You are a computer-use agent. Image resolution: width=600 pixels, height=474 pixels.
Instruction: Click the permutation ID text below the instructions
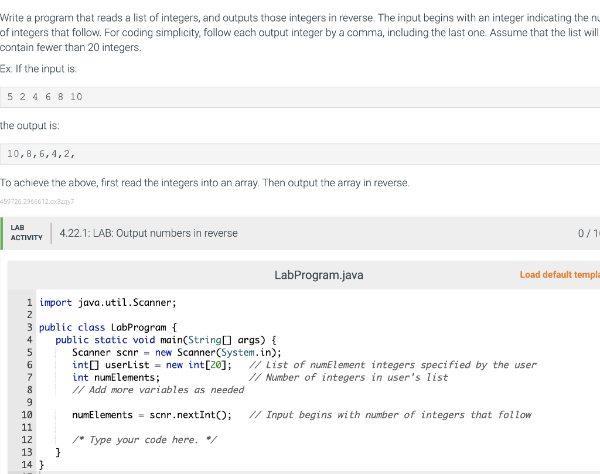36,202
